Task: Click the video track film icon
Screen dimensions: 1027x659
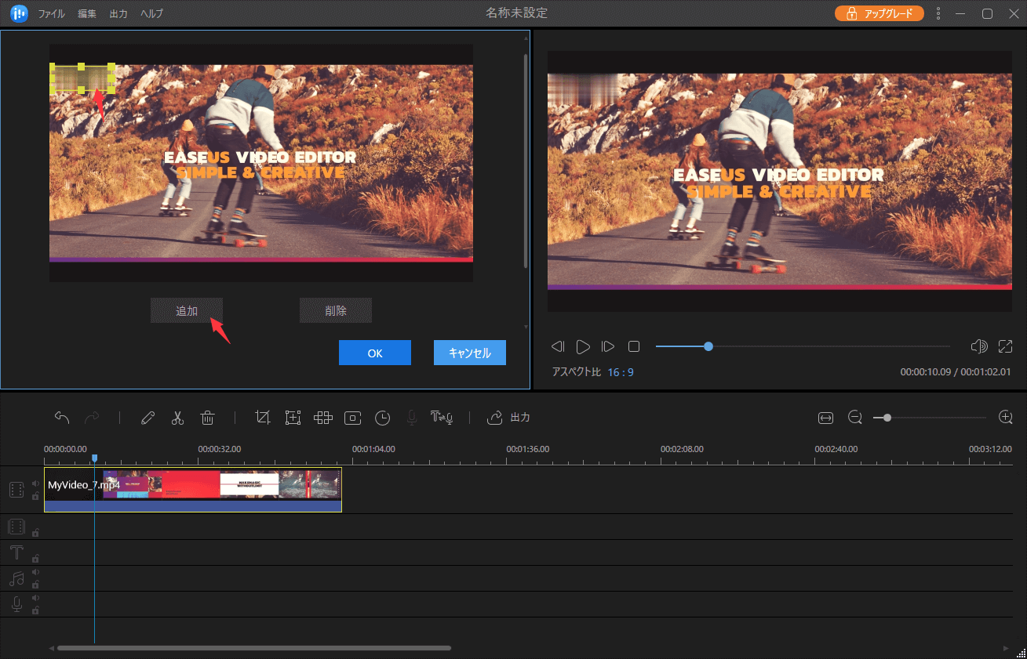Action: [16, 490]
